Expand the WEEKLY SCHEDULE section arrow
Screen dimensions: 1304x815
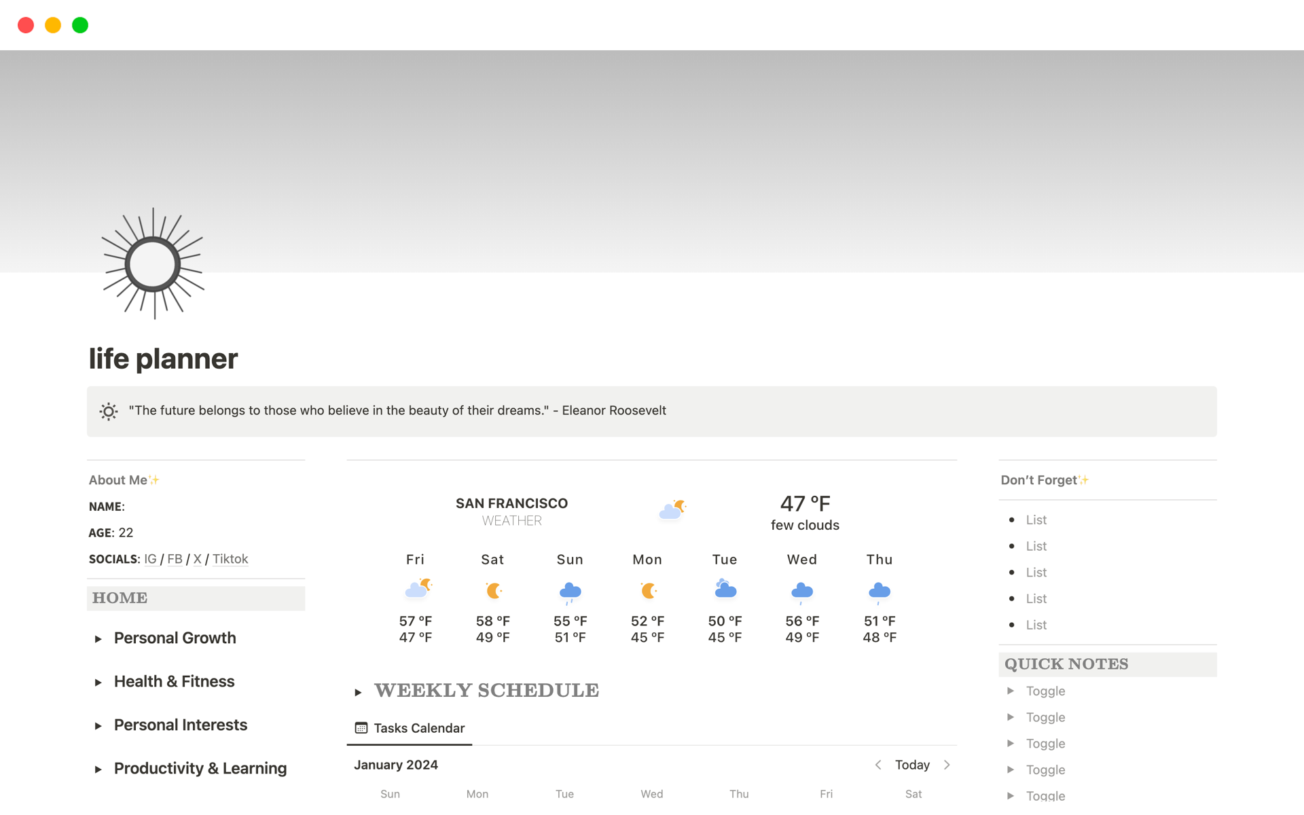tap(358, 693)
